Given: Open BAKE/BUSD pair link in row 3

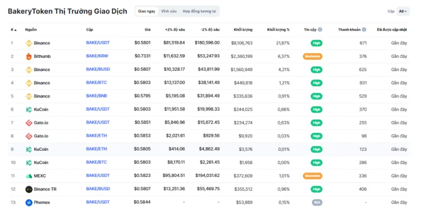Looking at the screenshot, I should [98, 70].
